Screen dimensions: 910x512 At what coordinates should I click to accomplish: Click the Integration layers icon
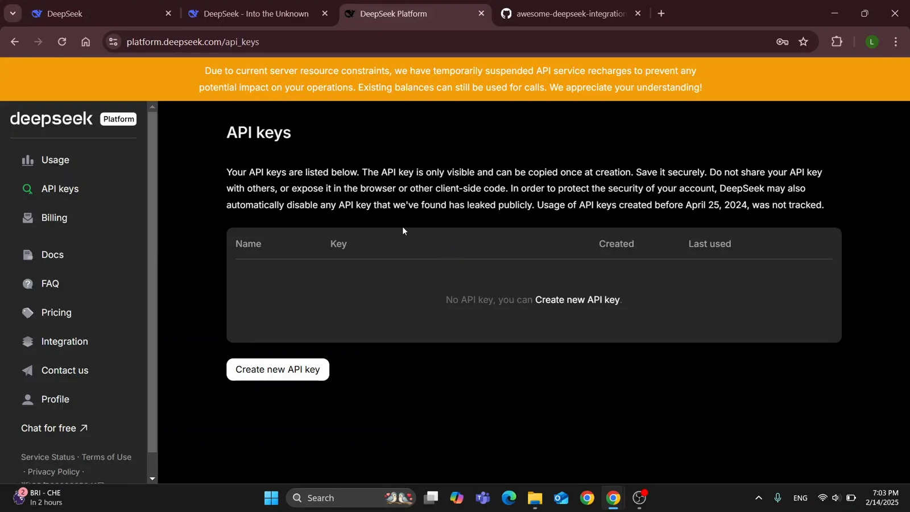[27, 342]
